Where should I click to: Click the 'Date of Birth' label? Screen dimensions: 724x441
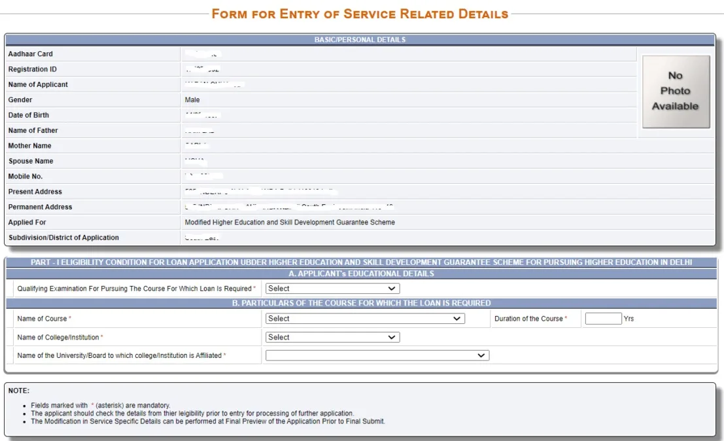[x=29, y=115]
